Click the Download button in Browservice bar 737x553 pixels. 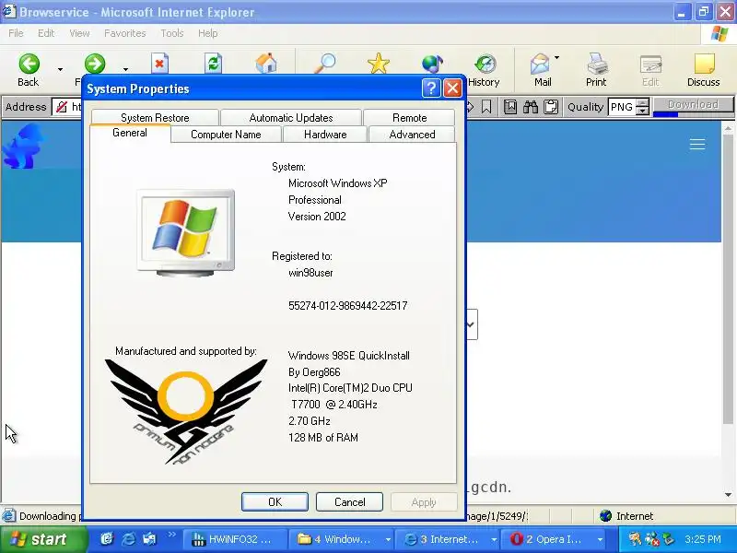694,104
